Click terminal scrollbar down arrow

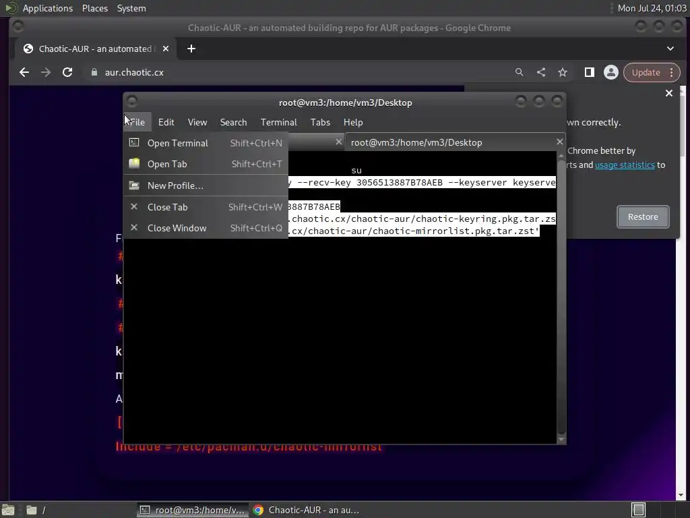coord(561,439)
